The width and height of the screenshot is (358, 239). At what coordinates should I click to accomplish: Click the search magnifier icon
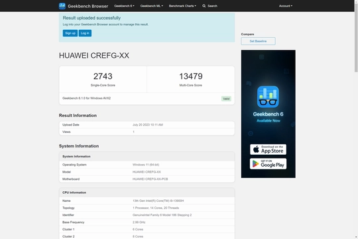[x=204, y=6]
